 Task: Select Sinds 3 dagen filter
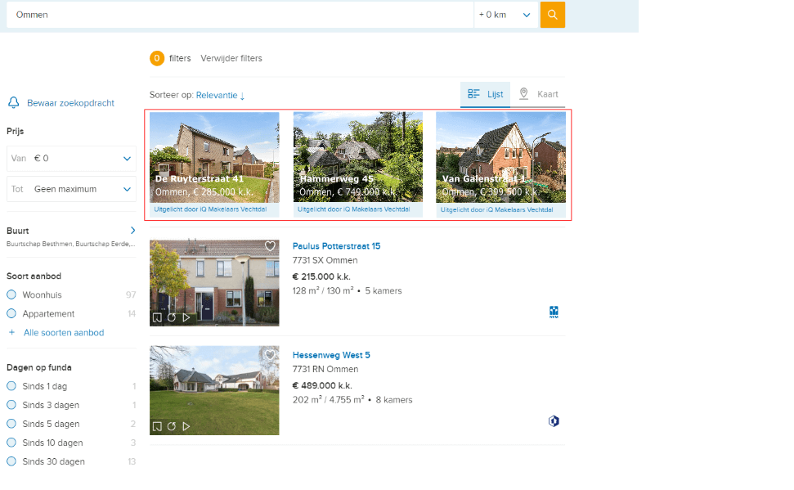pyautogui.click(x=11, y=404)
